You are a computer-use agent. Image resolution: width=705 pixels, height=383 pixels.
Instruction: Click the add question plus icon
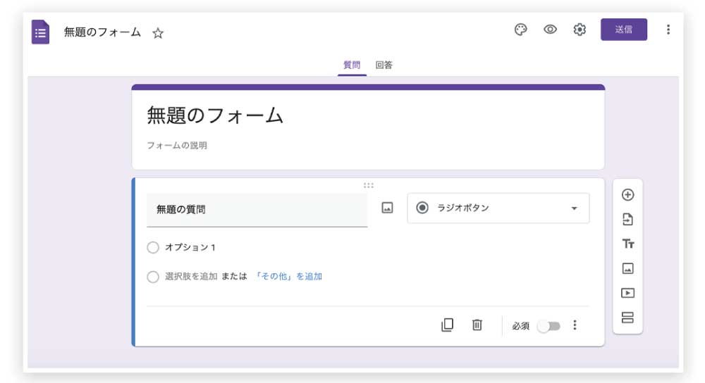coord(627,195)
